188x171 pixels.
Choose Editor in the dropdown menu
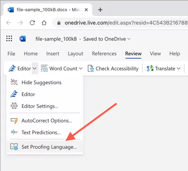(x=45, y=94)
